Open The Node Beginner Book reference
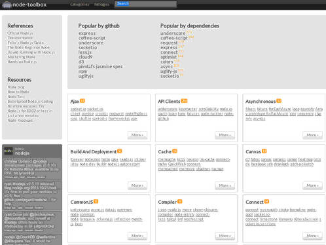This screenshot has height=245, width=326. [x=29, y=48]
